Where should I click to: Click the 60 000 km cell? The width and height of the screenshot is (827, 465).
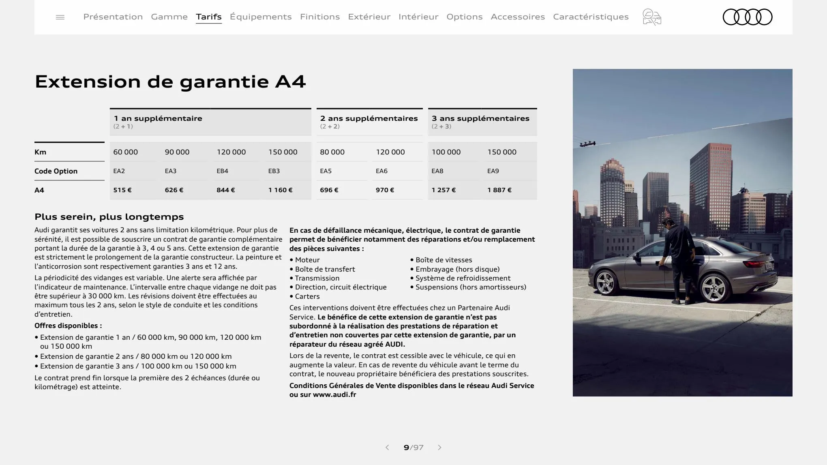click(126, 152)
